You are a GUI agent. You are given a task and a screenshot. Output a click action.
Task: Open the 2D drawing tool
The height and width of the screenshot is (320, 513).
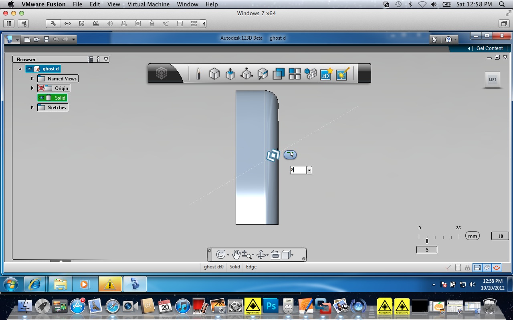(326, 74)
